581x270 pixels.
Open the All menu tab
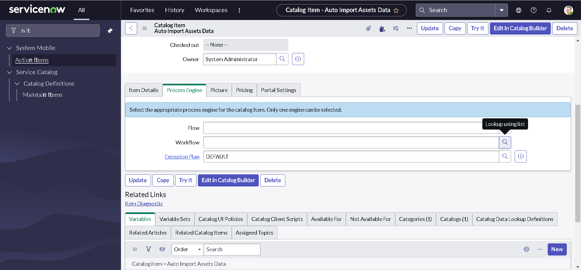pyautogui.click(x=81, y=10)
